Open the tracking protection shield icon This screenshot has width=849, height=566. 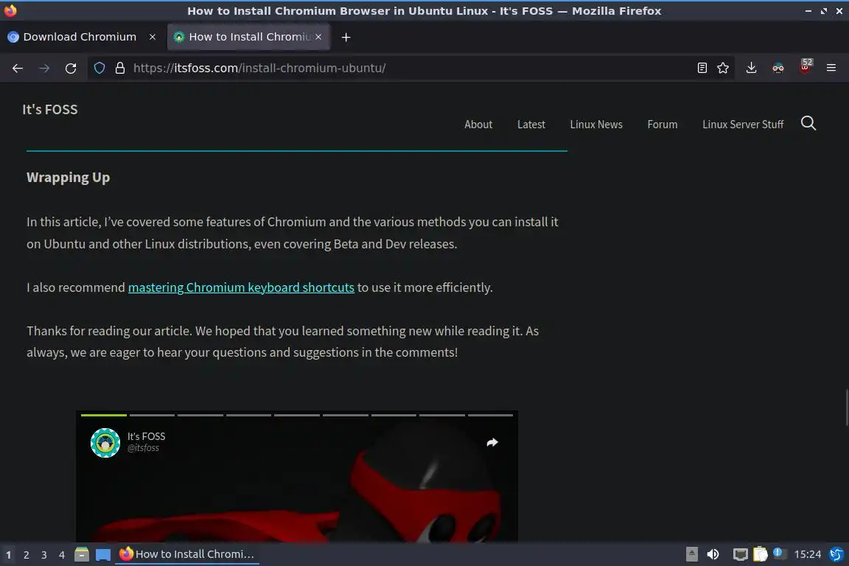pyautogui.click(x=99, y=69)
